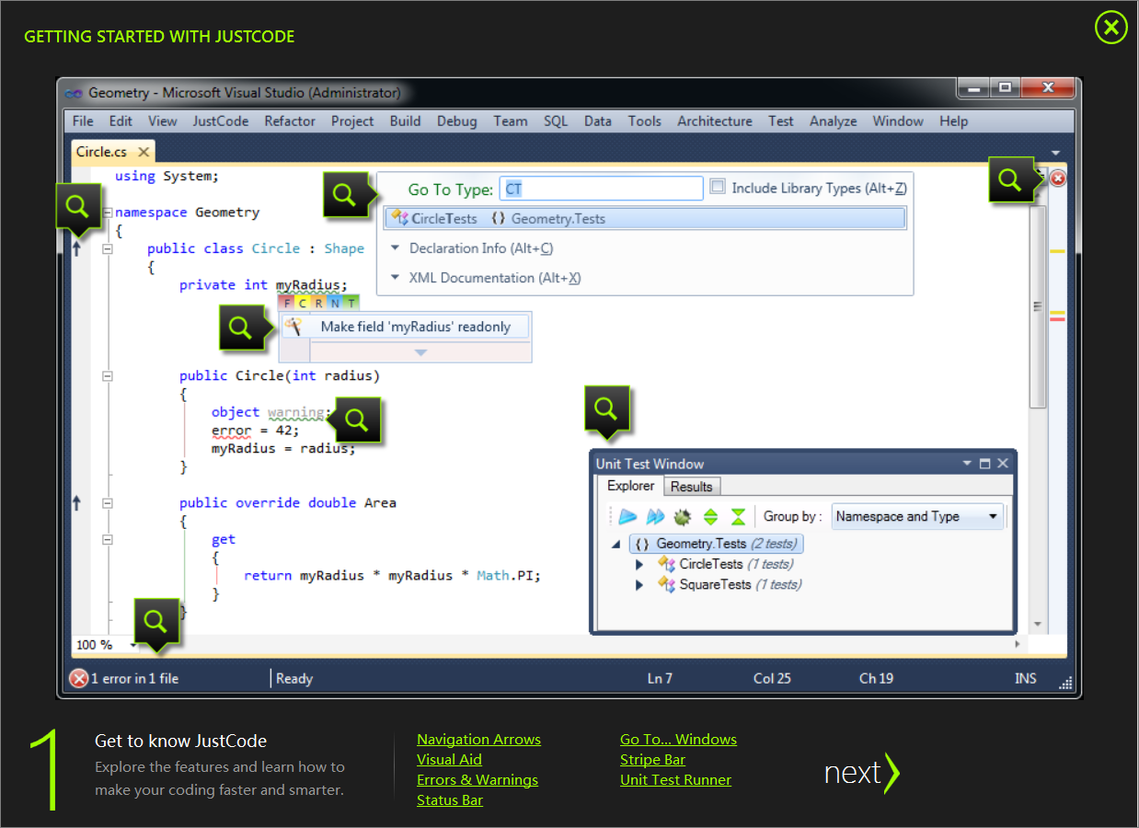Open the Refactor menu
This screenshot has width=1139, height=828.
click(290, 121)
